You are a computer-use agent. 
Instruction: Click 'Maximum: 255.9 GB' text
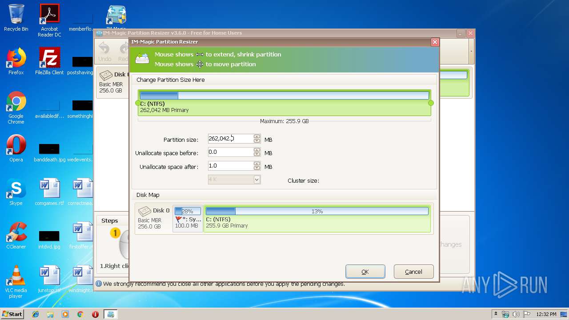[x=284, y=121]
